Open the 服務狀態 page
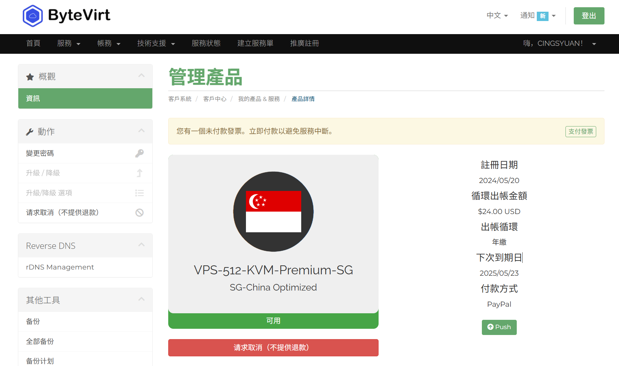 coord(206,43)
